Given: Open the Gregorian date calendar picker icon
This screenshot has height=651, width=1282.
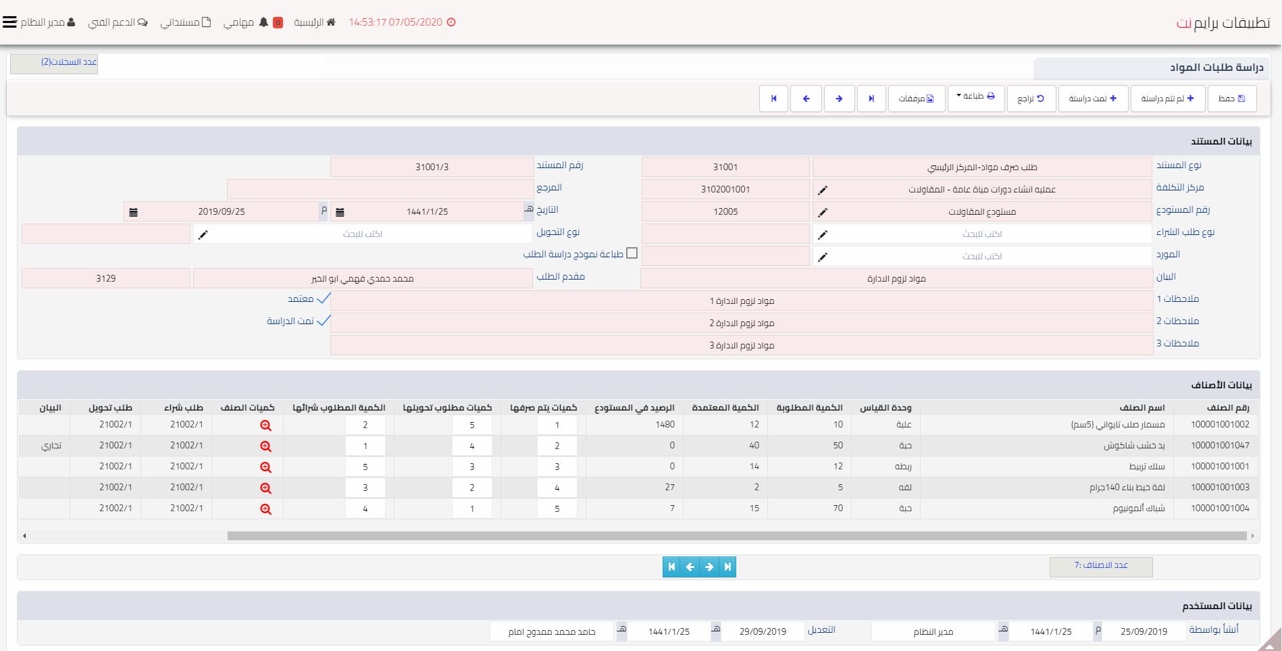Looking at the screenshot, I should pos(133,212).
